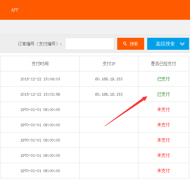Select the last 1970-01-01 08:00:00 time cell
Image resolution: width=190 pixels, height=179 pixels.
(40, 171)
